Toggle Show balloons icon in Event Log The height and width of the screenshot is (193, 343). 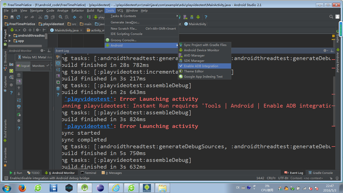click(x=58, y=63)
